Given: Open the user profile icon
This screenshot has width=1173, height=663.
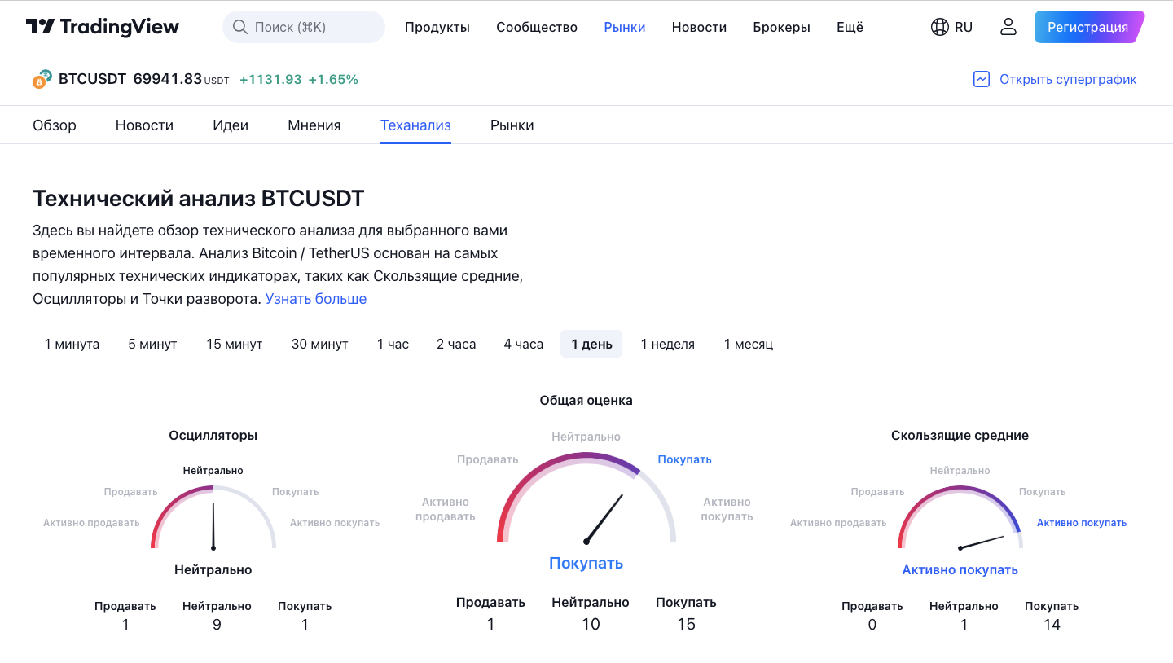Looking at the screenshot, I should (1008, 27).
